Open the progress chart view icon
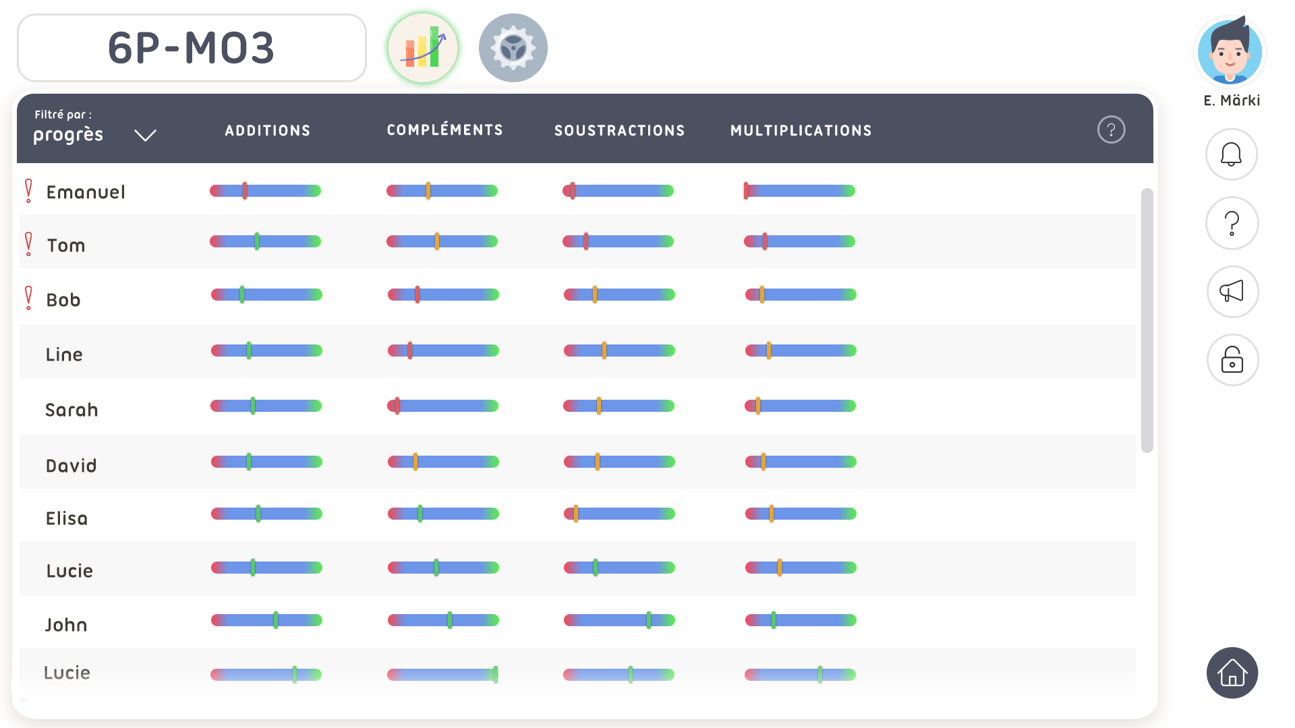 pos(423,49)
